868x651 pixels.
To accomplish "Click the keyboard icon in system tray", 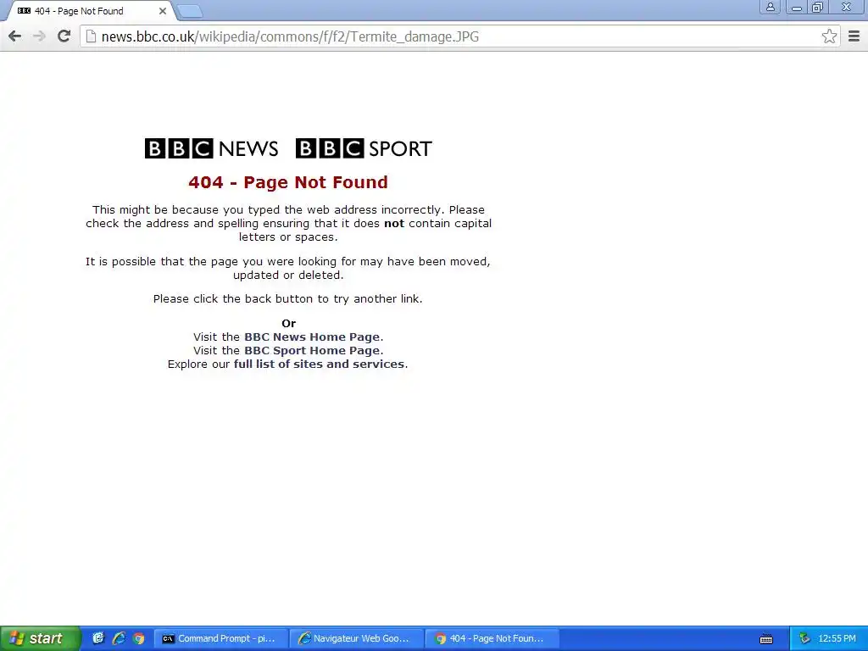I will click(766, 639).
